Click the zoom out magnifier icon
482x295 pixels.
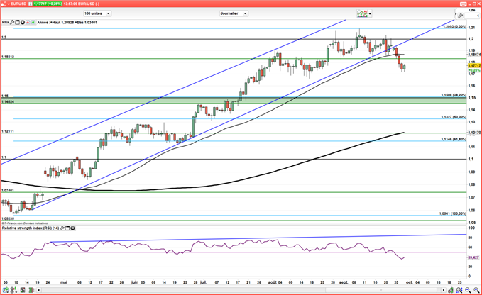click(x=468, y=290)
